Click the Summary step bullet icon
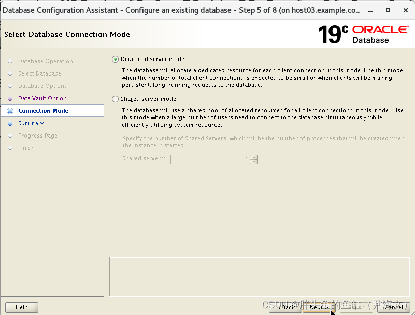The height and width of the screenshot is (315, 415). [10, 124]
